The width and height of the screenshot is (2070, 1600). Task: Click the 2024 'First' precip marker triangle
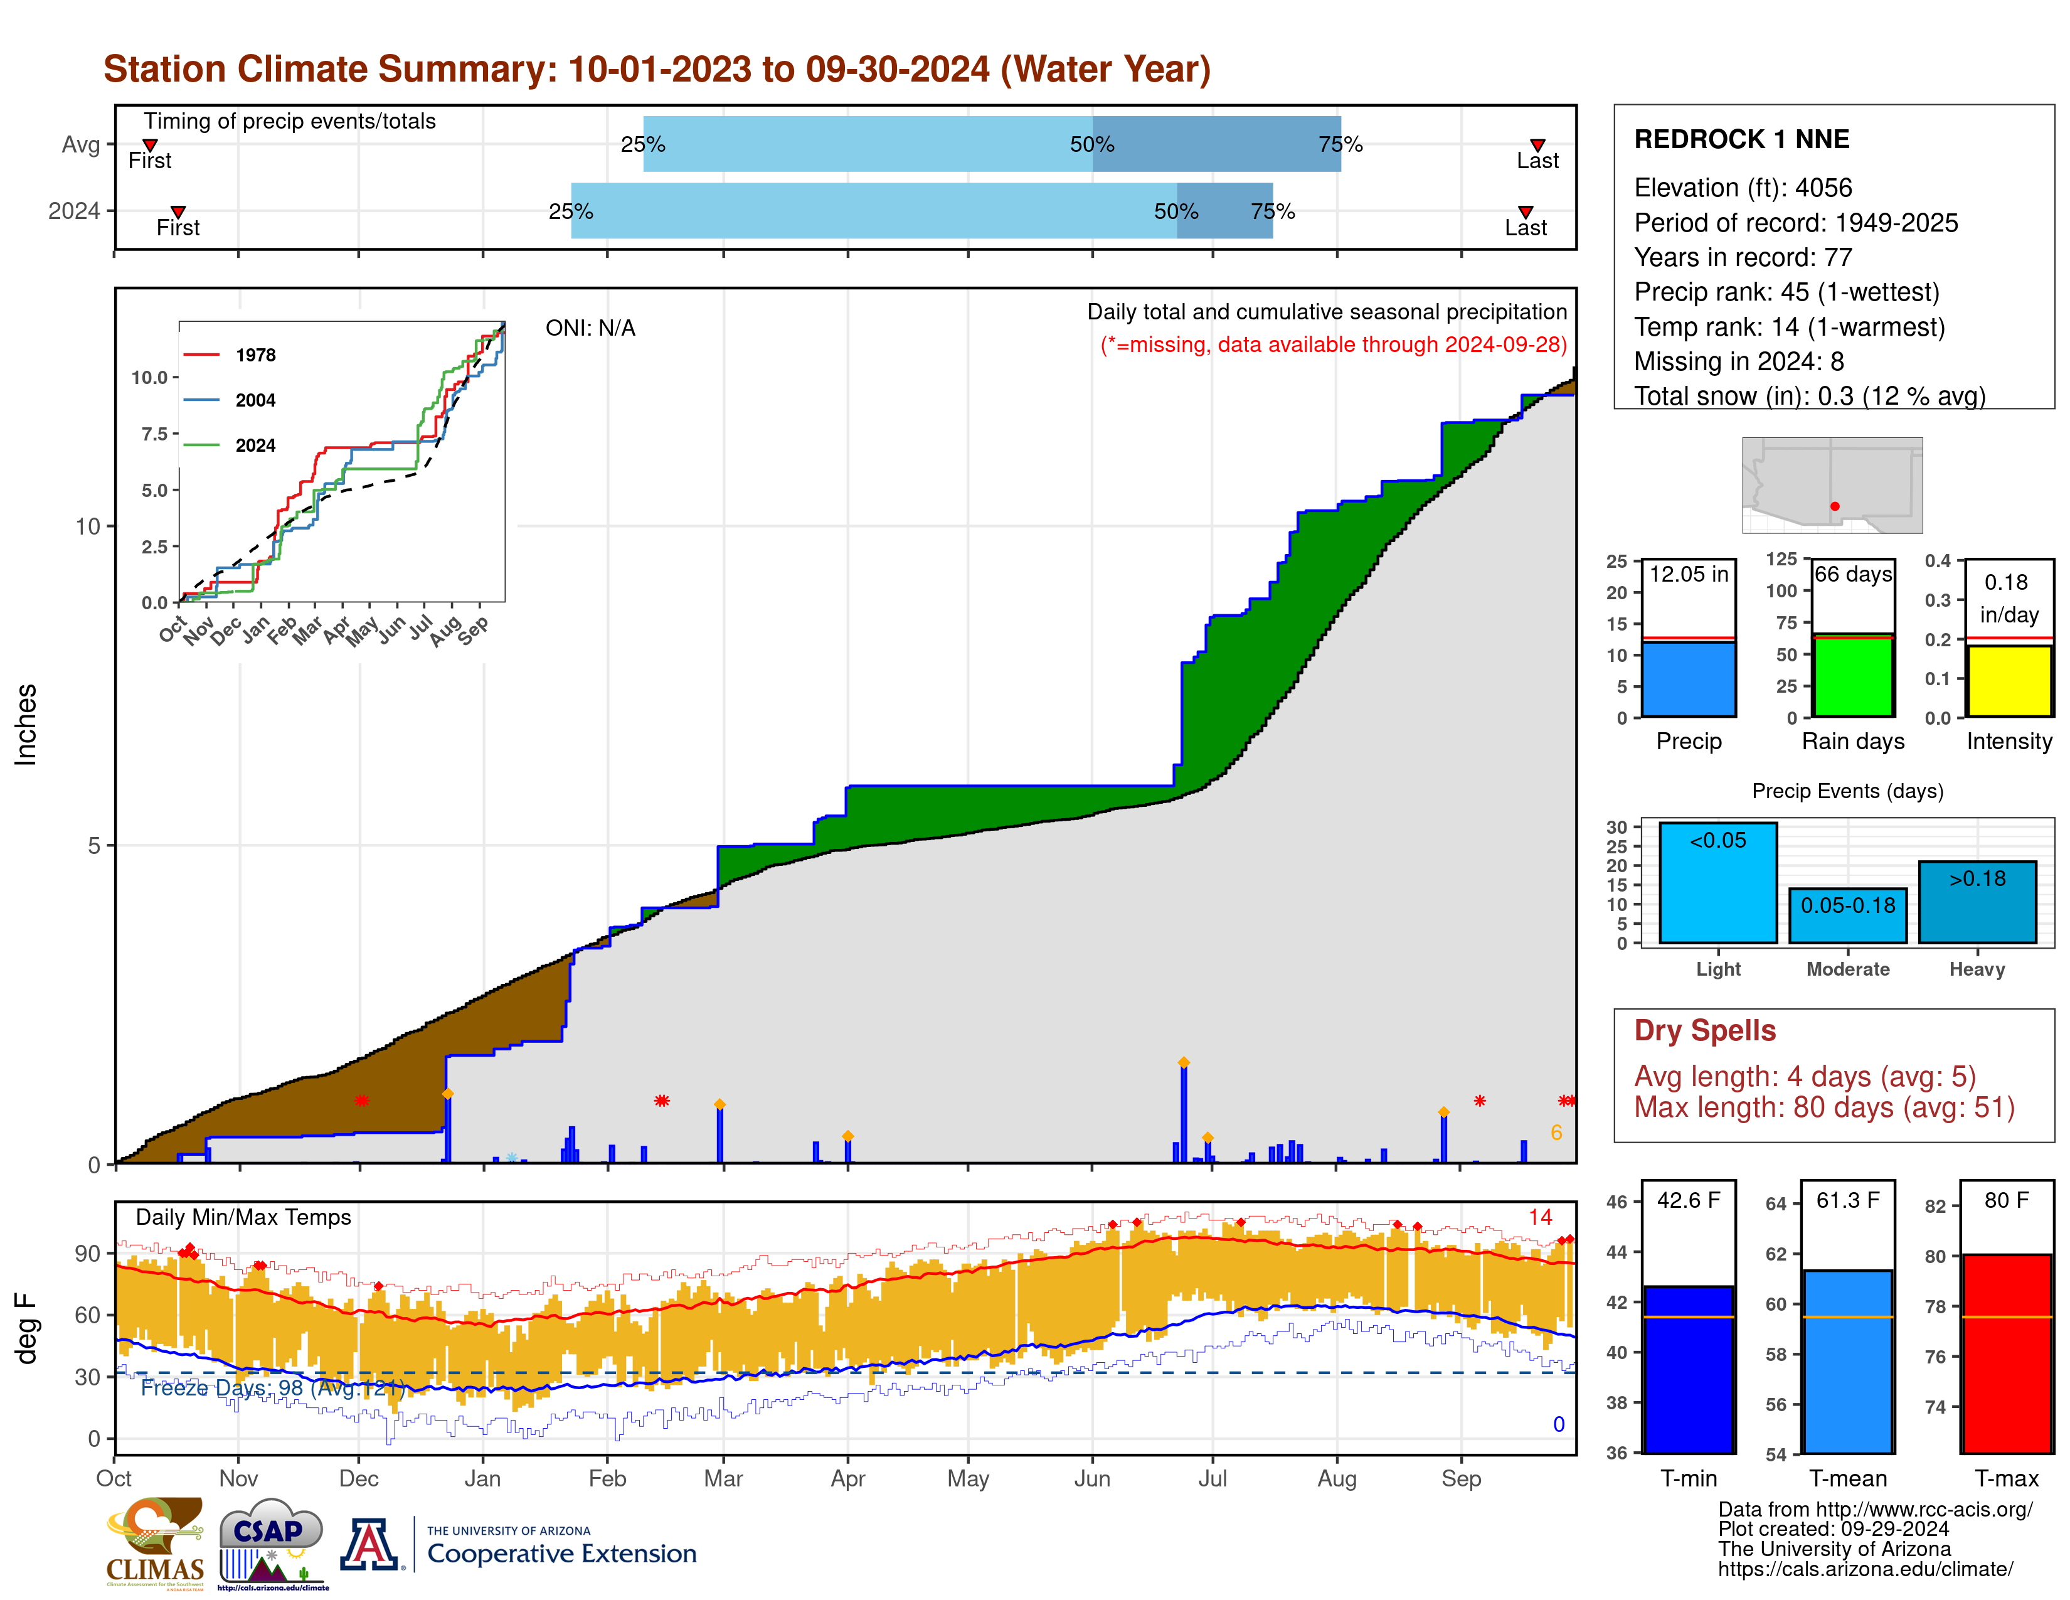[x=178, y=211]
